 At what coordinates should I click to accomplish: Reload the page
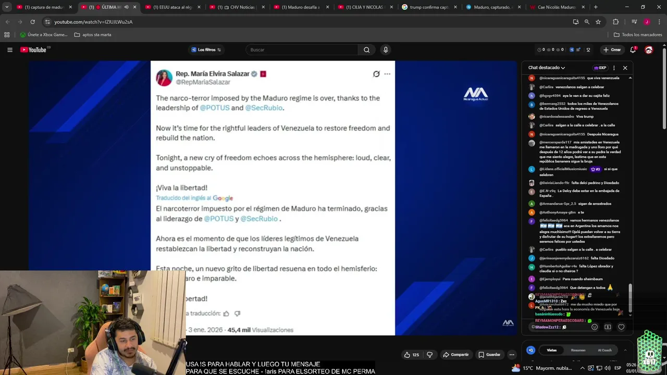(x=32, y=22)
